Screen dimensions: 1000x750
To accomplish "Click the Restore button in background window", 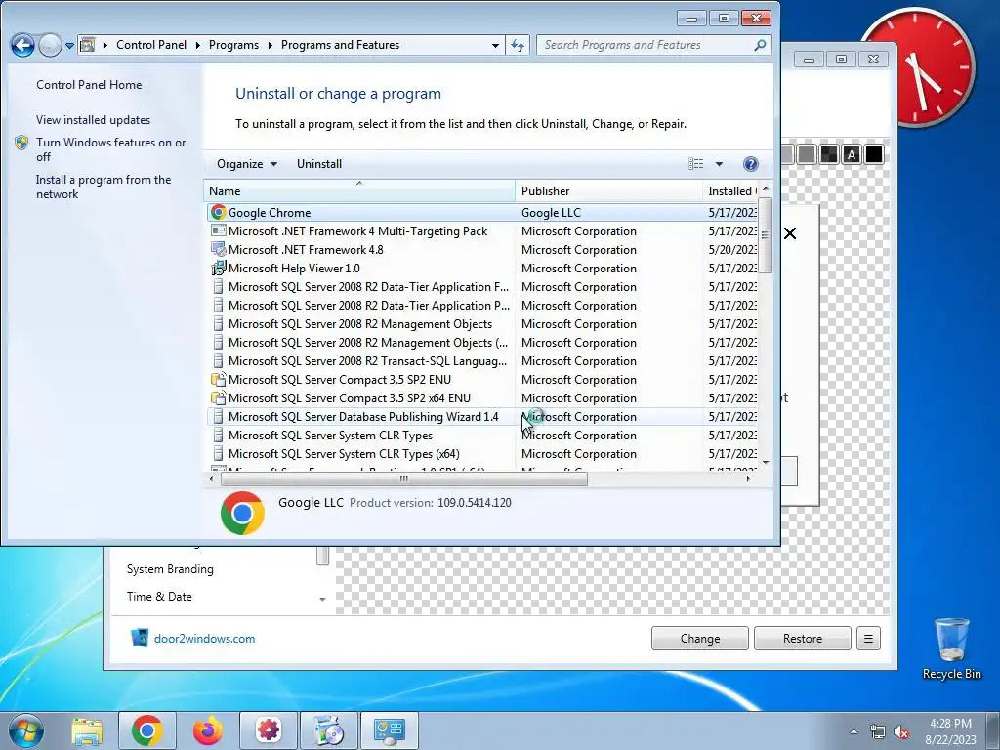I will point(803,639).
